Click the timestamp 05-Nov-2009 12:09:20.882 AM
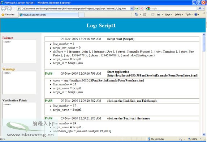This screenshot has height=142, width=207. [x=81, y=101]
